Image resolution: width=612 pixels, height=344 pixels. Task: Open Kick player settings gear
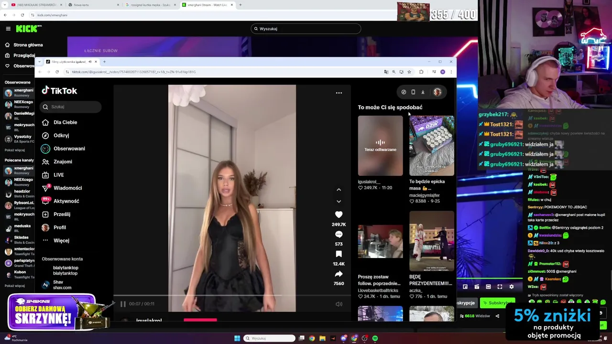511,287
